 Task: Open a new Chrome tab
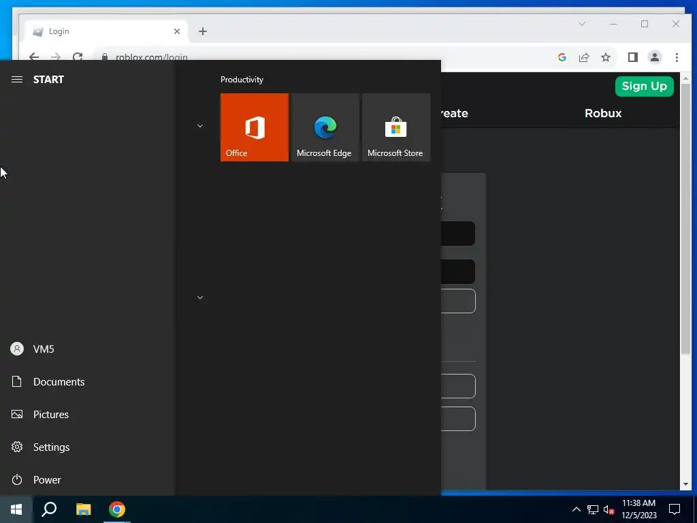[203, 31]
